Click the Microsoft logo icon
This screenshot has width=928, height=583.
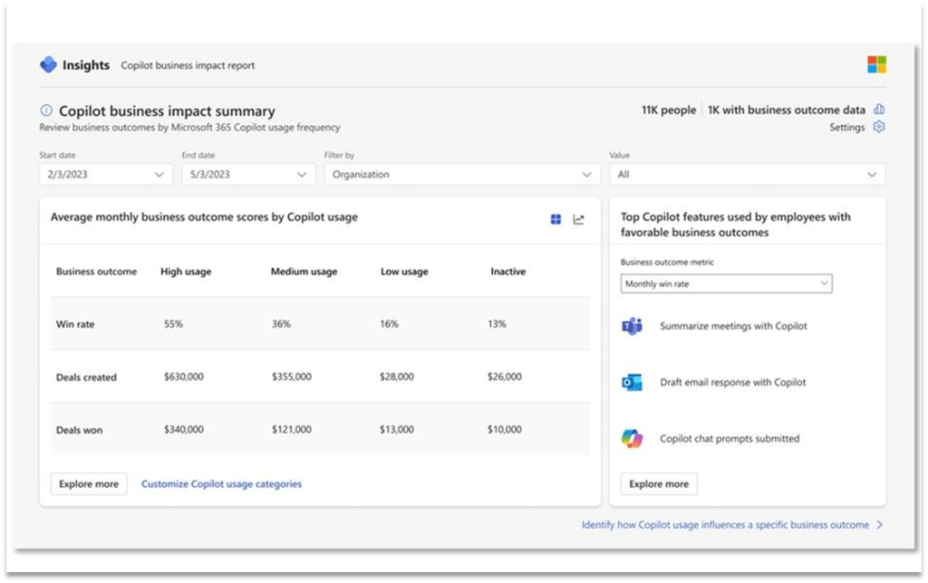pyautogui.click(x=876, y=65)
